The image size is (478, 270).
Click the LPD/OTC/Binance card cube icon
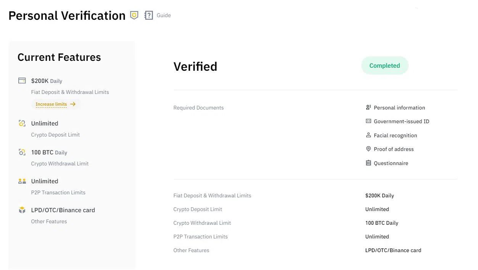point(22,210)
